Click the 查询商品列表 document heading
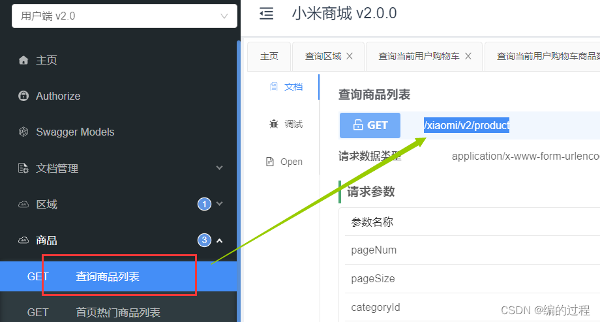 pyautogui.click(x=374, y=95)
